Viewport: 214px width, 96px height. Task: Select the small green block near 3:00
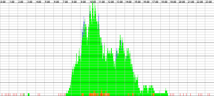pos(29,94)
